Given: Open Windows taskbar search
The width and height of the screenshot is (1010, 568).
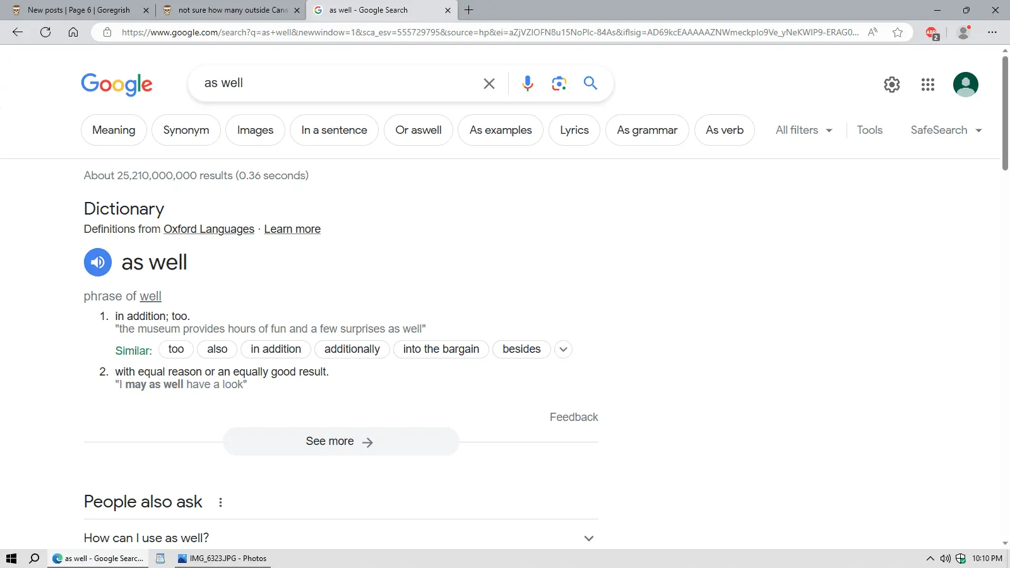Looking at the screenshot, I should (34, 558).
